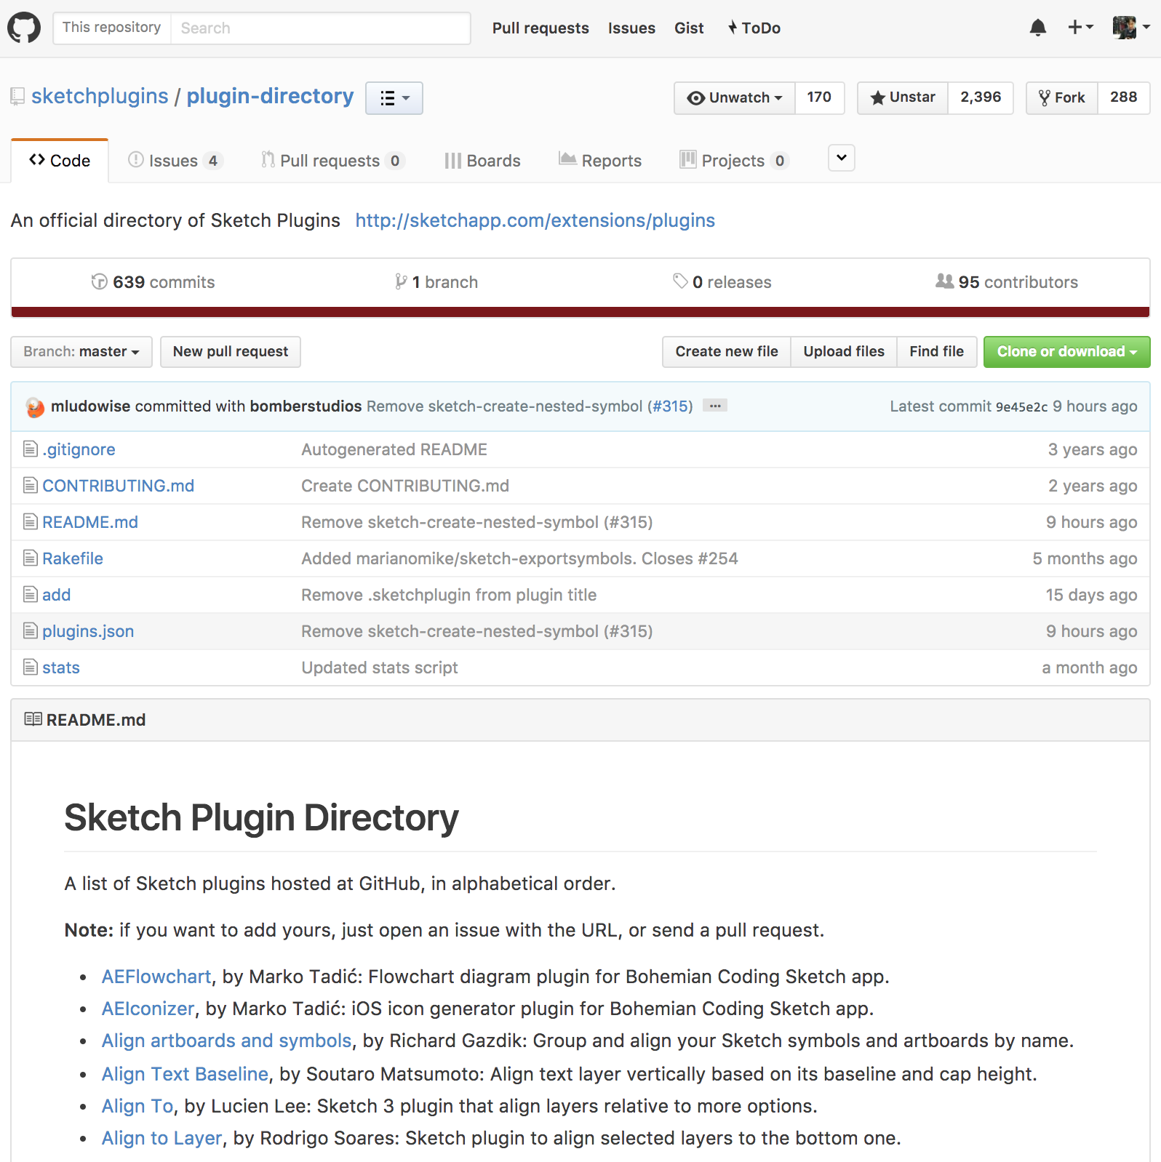Screen dimensions: 1161x1162
Task: Click New pull request button
Action: point(231,352)
